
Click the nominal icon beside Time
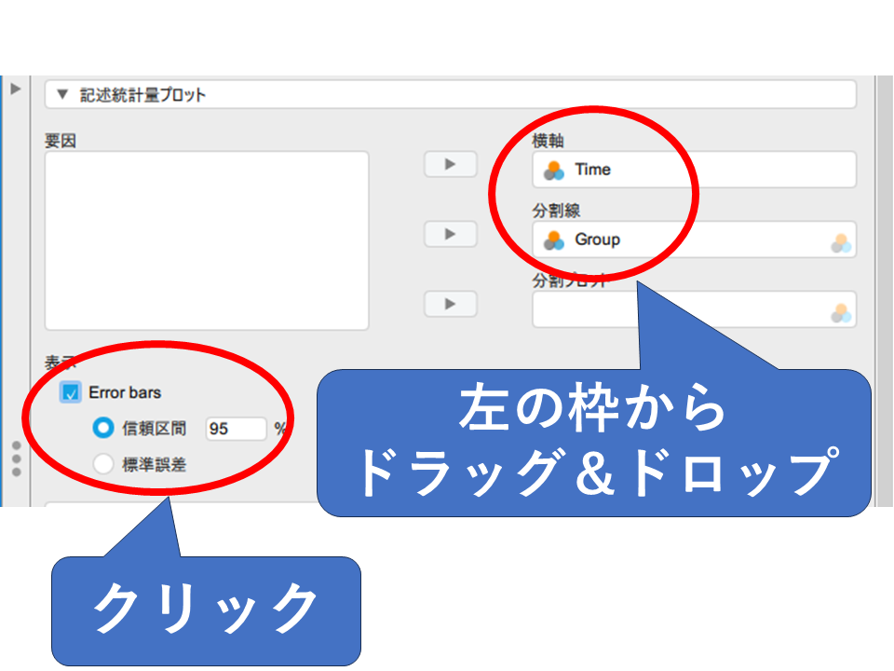554,170
